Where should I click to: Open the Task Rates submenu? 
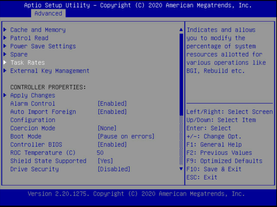tap(27, 62)
